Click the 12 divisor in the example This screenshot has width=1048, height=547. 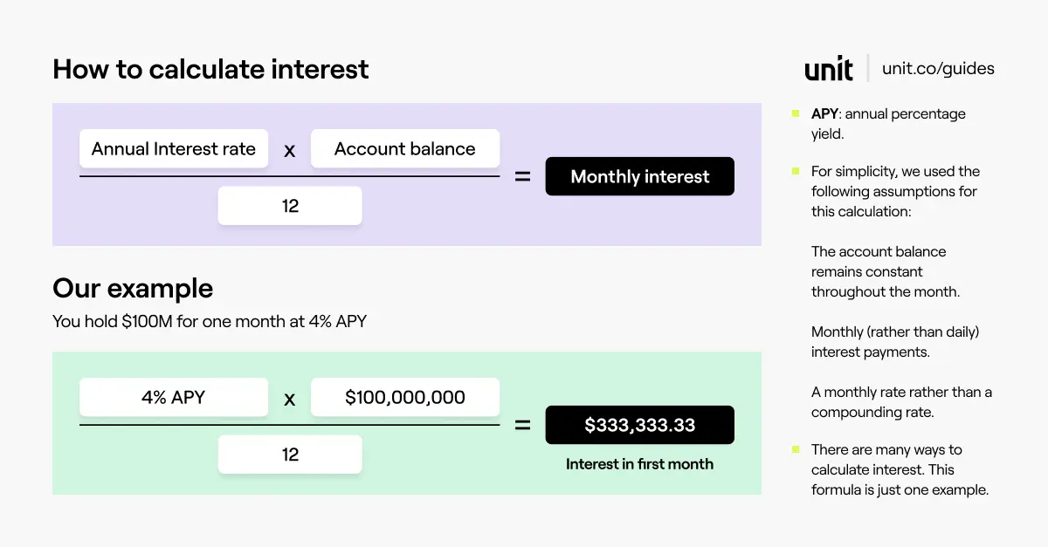[x=290, y=455]
